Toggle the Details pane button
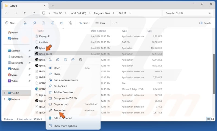The image size is (217, 131). point(205,23)
